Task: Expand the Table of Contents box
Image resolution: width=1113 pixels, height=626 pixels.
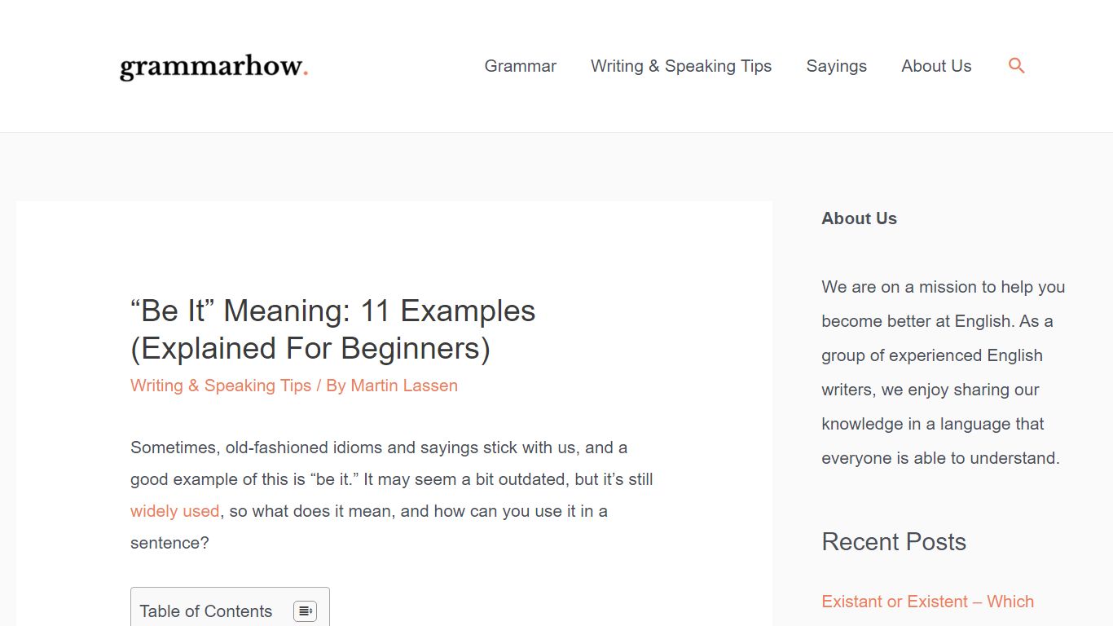Action: 230,607
